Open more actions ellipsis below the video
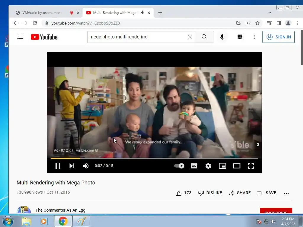303x227 pixels. pyautogui.click(x=286, y=193)
